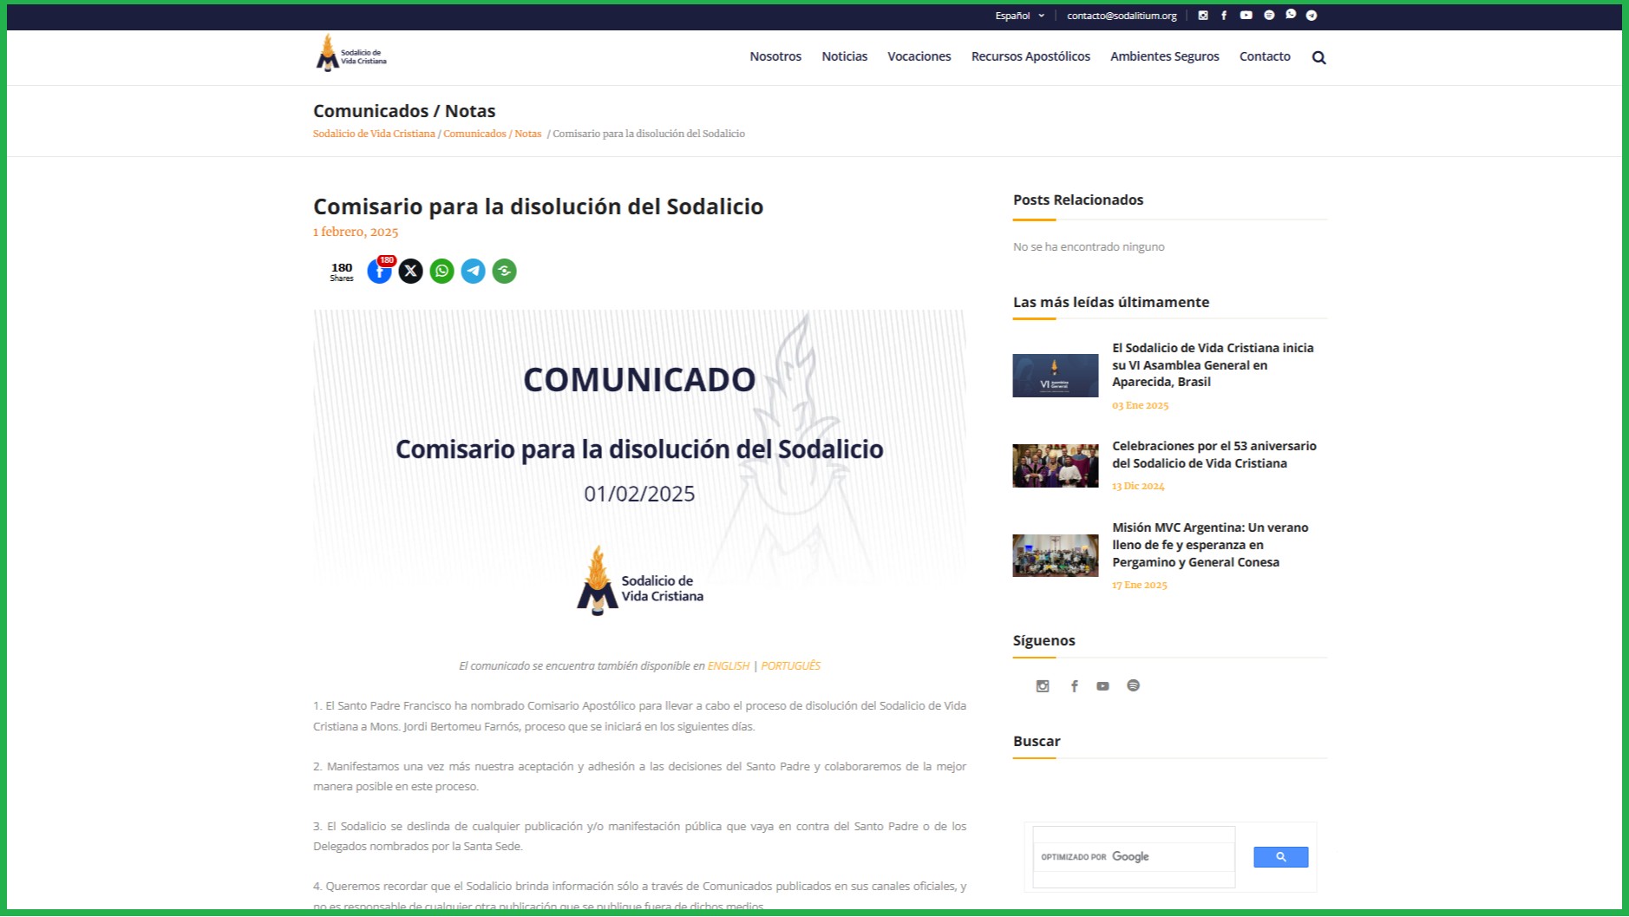The width and height of the screenshot is (1629, 917).
Task: Share article via WhatsApp button
Action: pyautogui.click(x=442, y=271)
